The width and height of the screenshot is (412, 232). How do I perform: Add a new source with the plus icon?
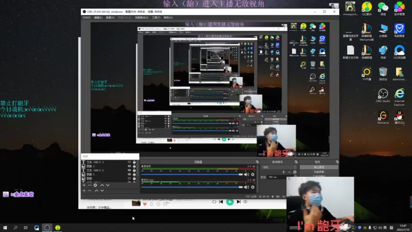point(84,185)
